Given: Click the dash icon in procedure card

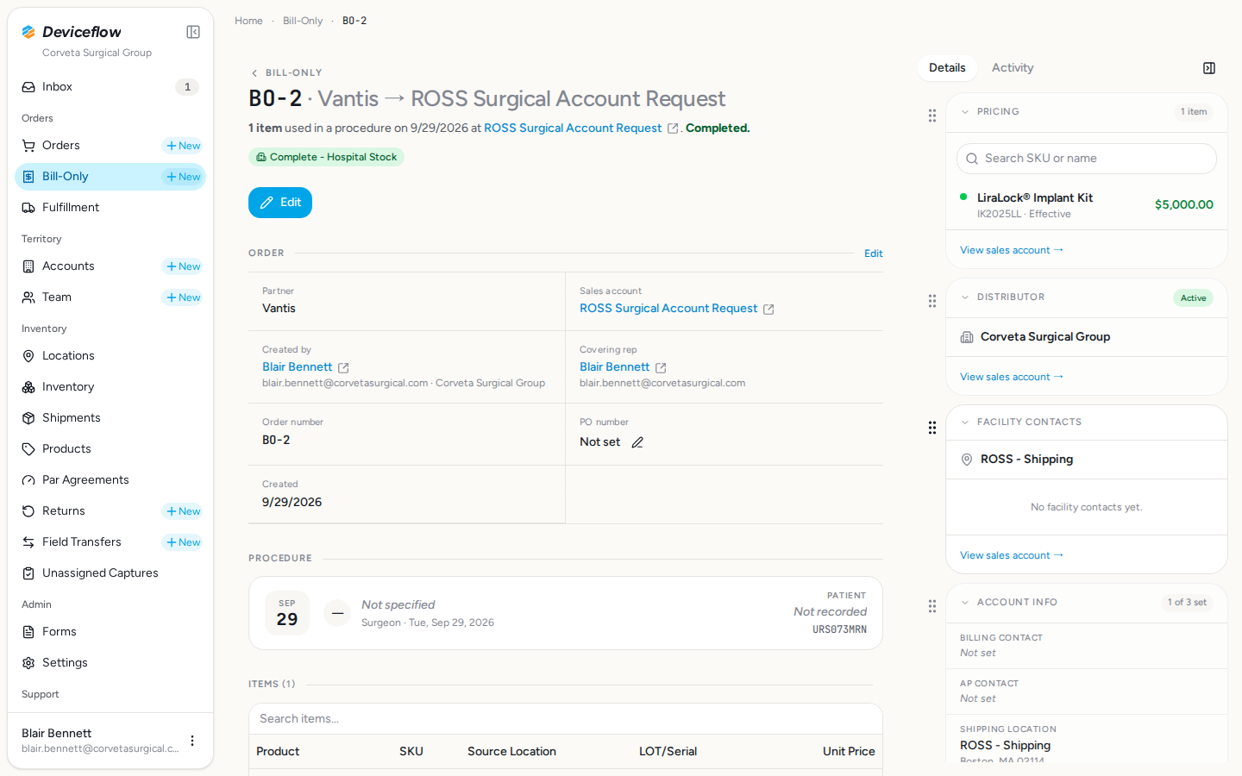Looking at the screenshot, I should pos(338,613).
